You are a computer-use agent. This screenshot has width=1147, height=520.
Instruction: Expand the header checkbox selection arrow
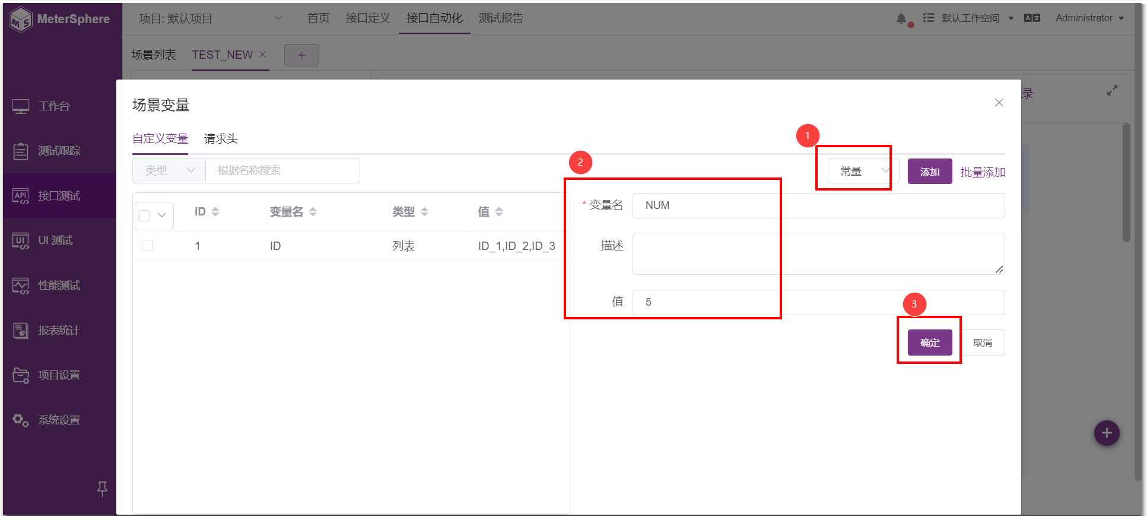click(x=162, y=215)
